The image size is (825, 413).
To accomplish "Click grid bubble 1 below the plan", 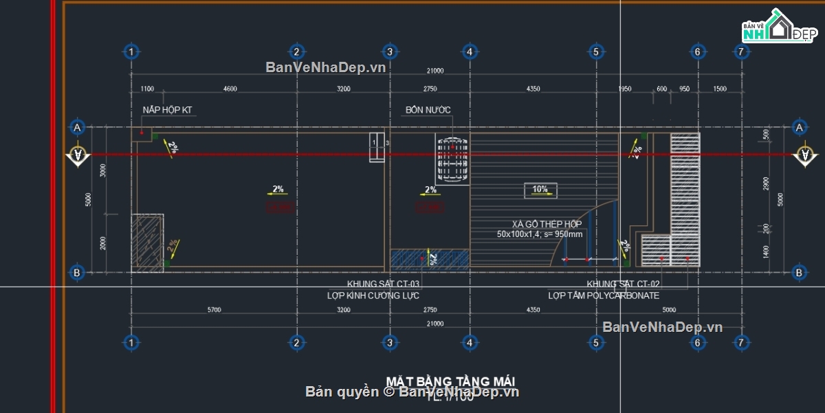I will click(x=131, y=342).
